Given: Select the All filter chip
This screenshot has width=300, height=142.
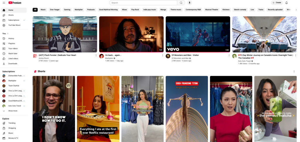Looking at the screenshot, I should [35, 10].
